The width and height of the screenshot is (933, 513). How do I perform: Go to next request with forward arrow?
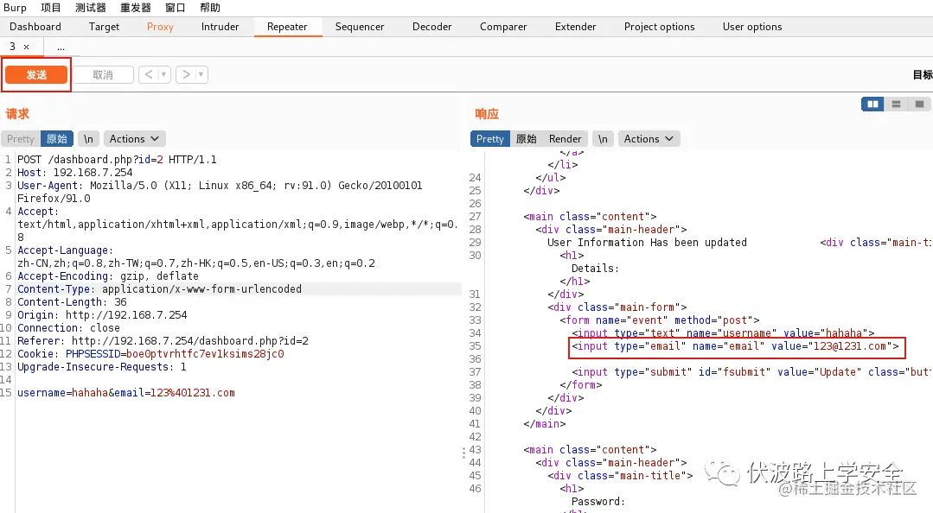186,74
